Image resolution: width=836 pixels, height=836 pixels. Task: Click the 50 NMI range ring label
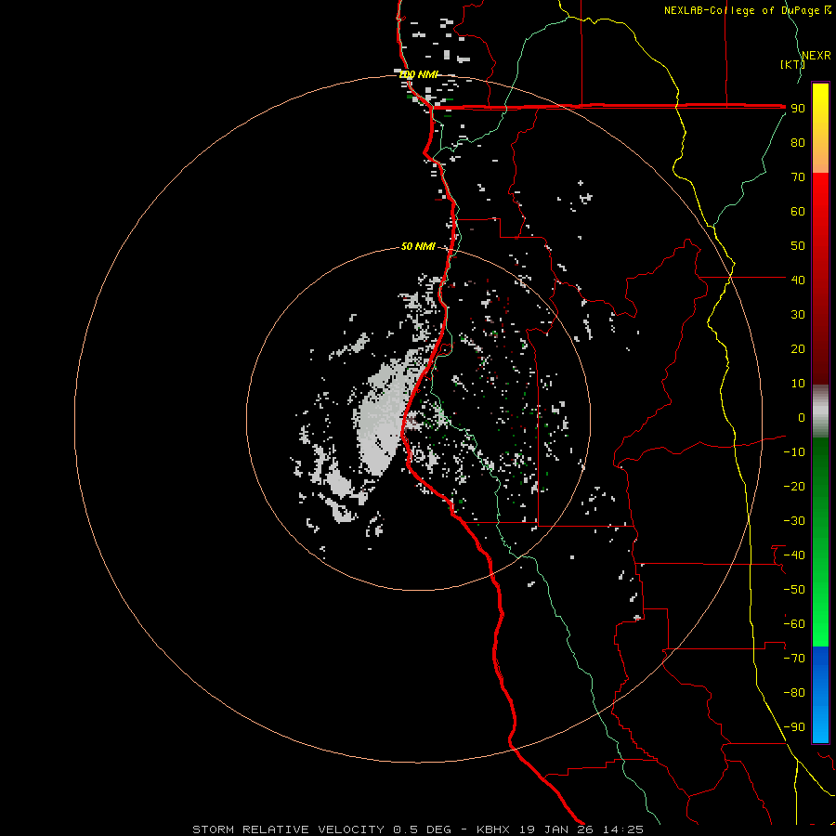[418, 246]
